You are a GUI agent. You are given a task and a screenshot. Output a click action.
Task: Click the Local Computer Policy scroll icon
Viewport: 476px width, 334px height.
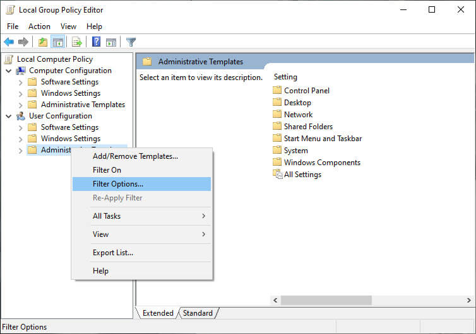9,59
